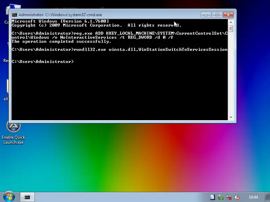
Task: Open the cmd.exe title bar system icon
Action: pyautogui.click(x=15, y=15)
